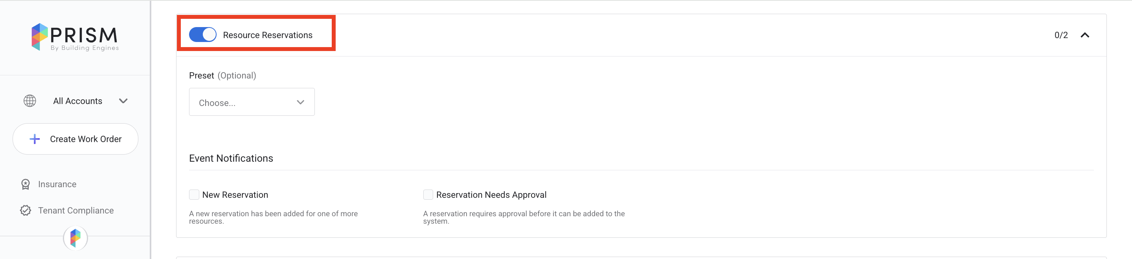1132x259 pixels.
Task: Click the Insurance ribbon badge icon
Action: (26, 184)
